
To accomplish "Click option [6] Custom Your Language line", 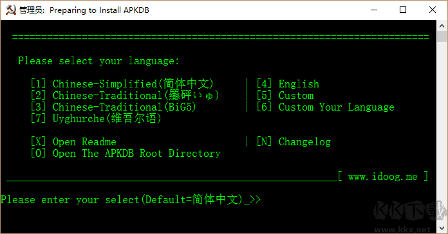I will coord(325,107).
